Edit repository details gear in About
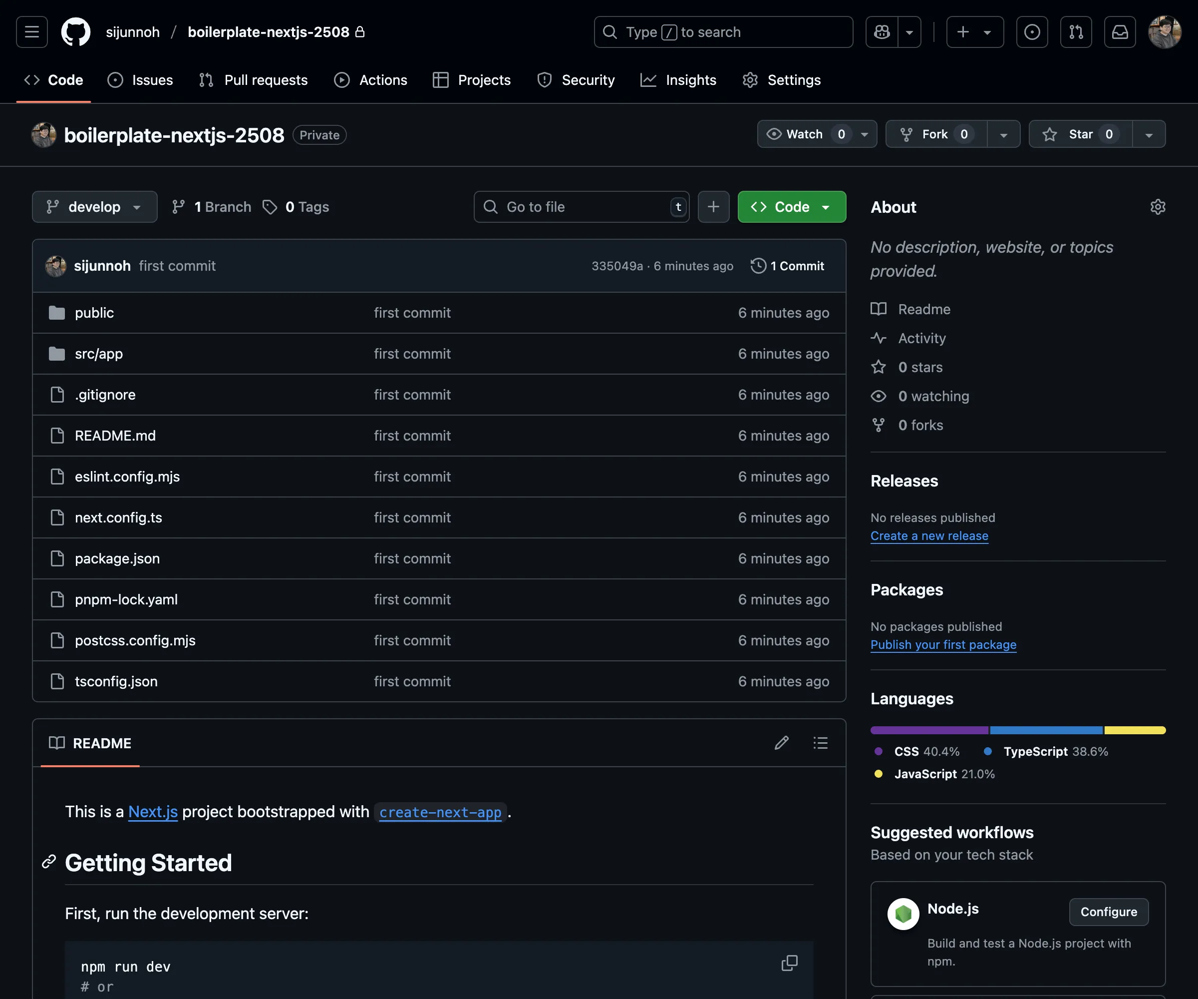The image size is (1198, 999). click(1158, 207)
